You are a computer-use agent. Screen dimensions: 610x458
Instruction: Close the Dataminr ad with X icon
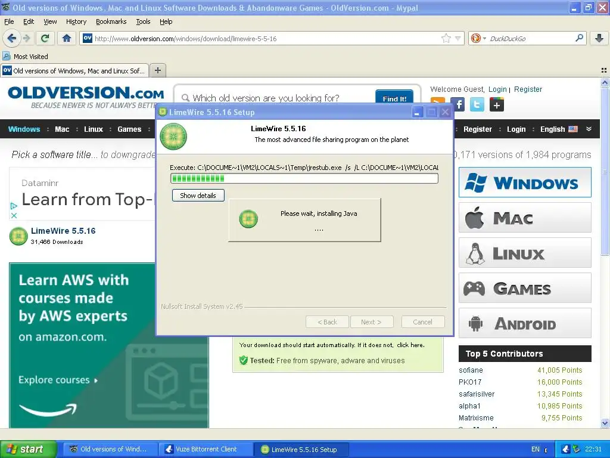(14, 215)
